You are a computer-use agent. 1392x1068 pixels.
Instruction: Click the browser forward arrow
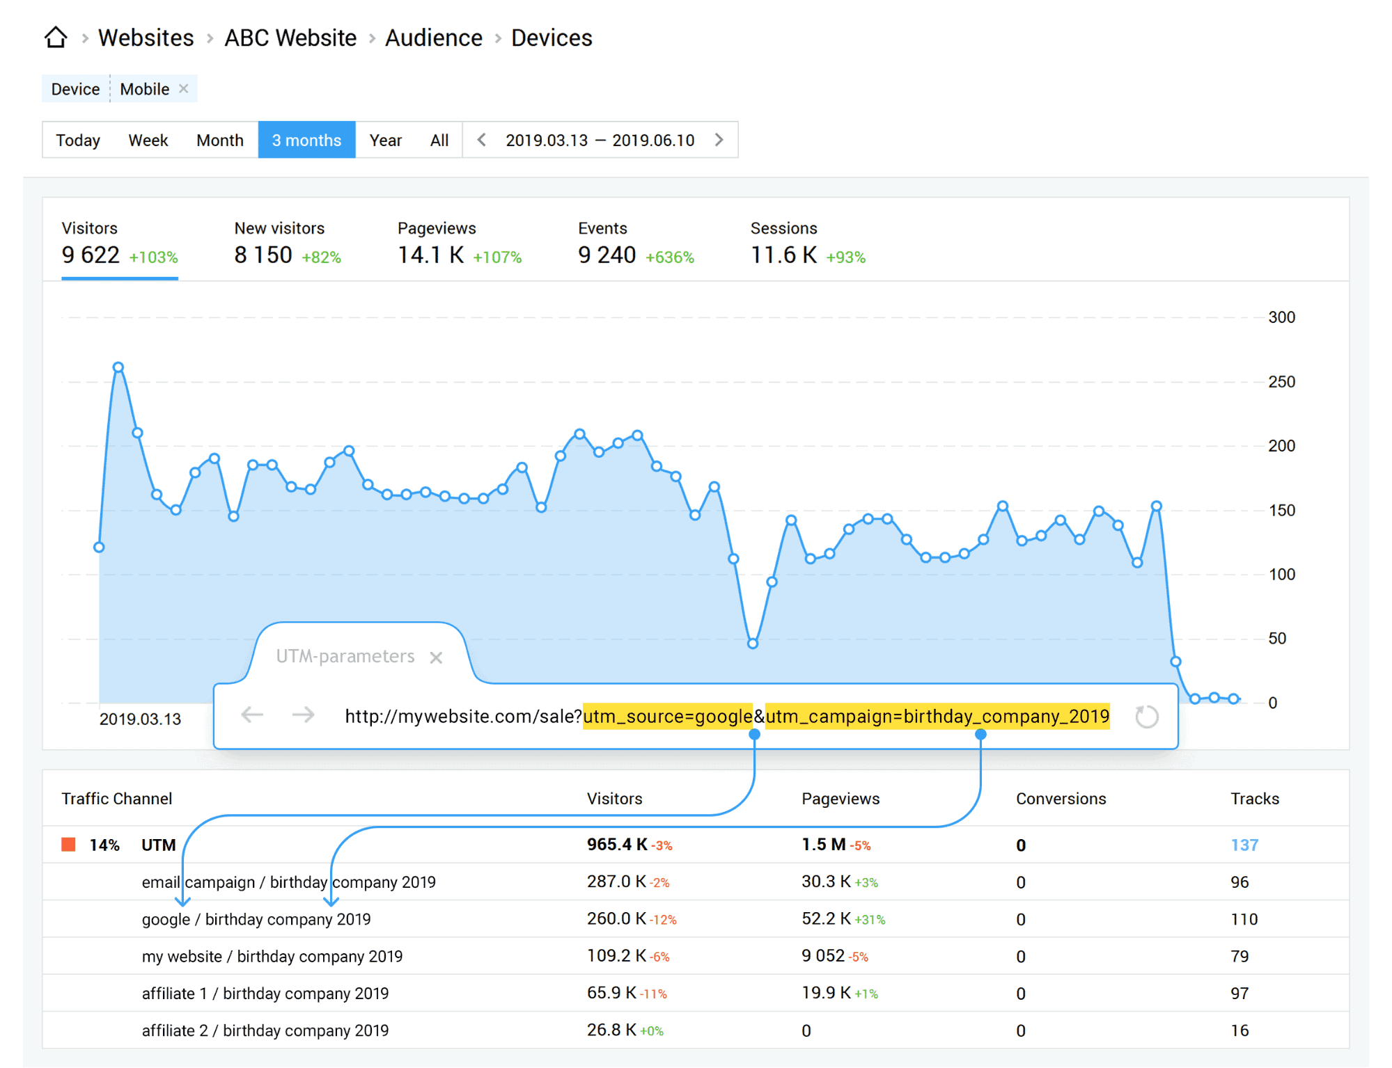[303, 715]
